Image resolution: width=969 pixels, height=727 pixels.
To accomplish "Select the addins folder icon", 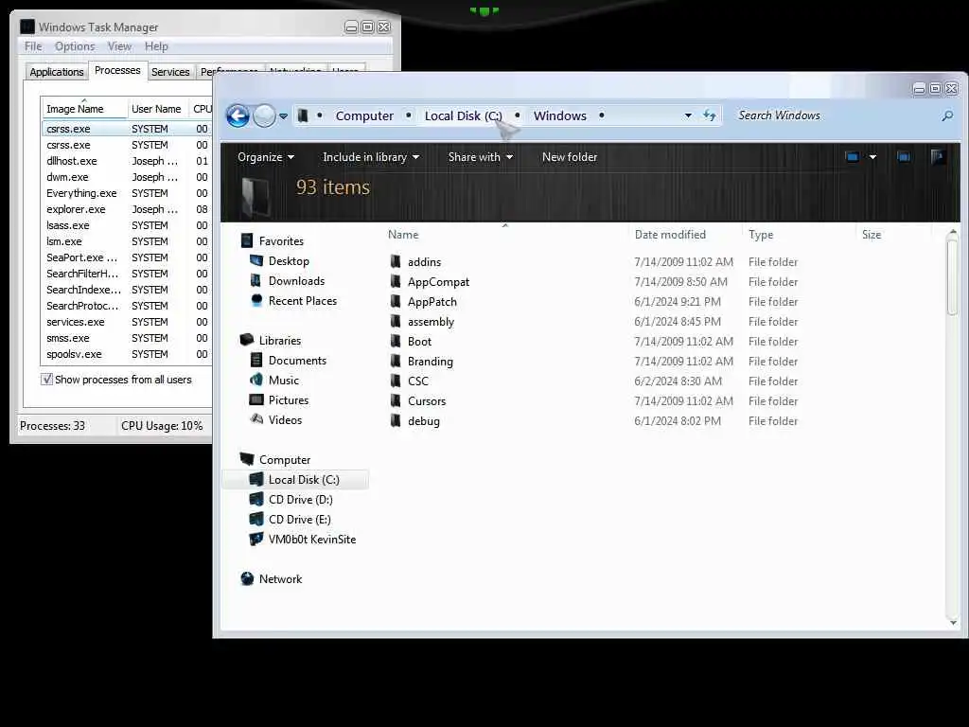I will (x=396, y=261).
